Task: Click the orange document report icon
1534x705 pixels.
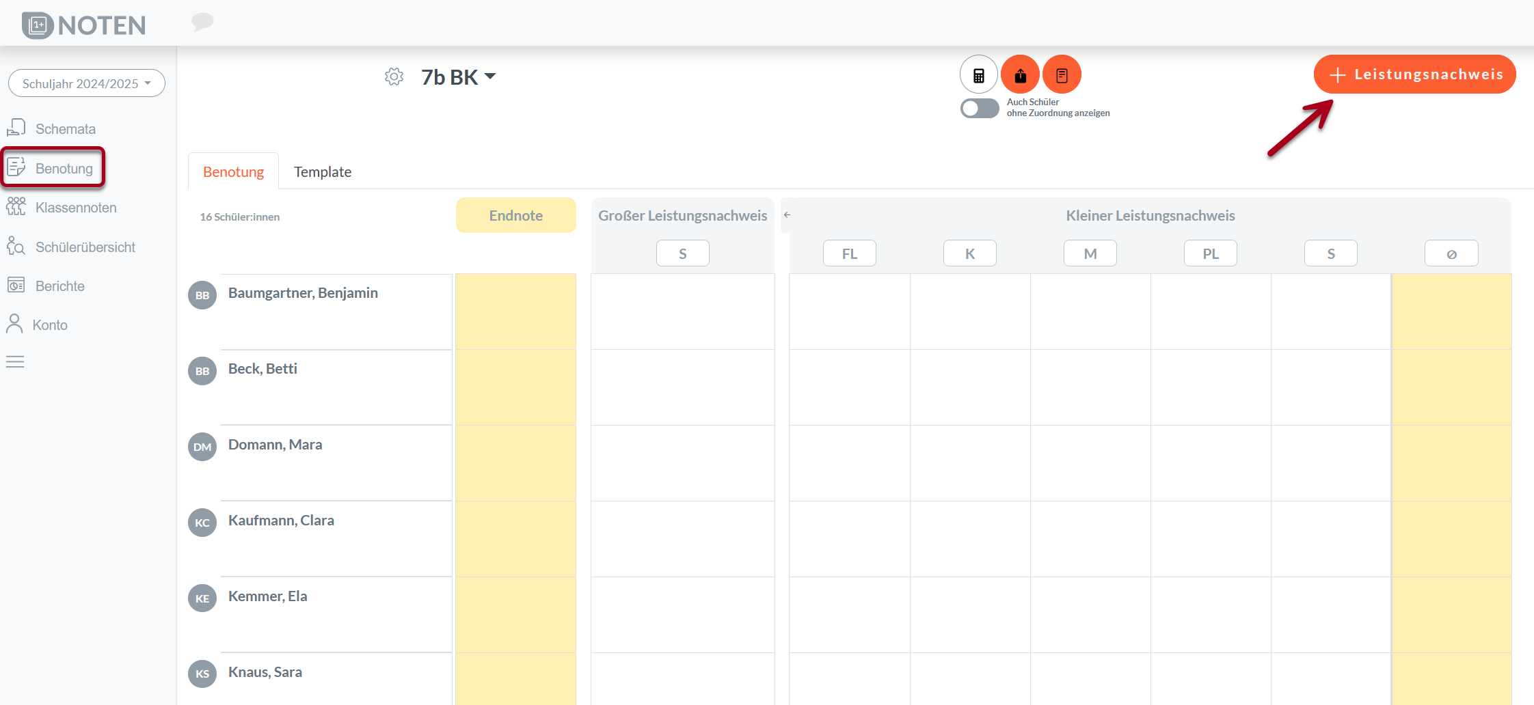Action: (1062, 74)
